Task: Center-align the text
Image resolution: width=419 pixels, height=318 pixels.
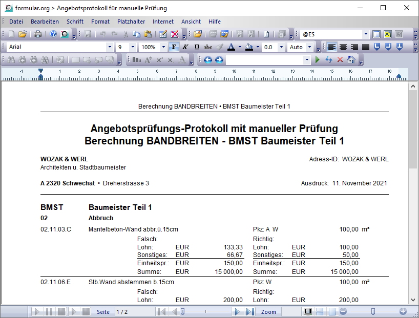Action: [343, 47]
